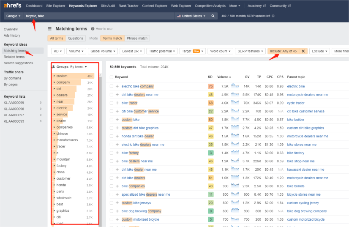Check the honda dirt bike dealer row
Screen dimensions: 349x227
point(112,136)
